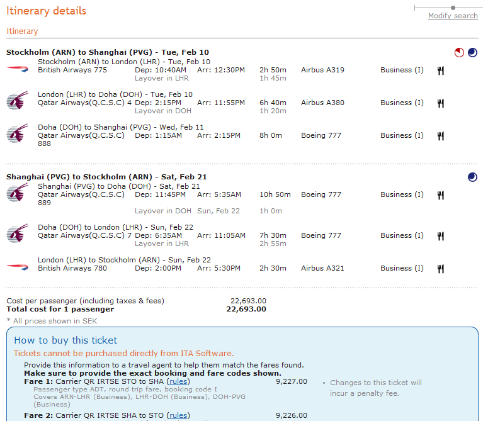The height and width of the screenshot is (421, 483).
Task: Click the British Airways 775 flight number
Action: 72,70
